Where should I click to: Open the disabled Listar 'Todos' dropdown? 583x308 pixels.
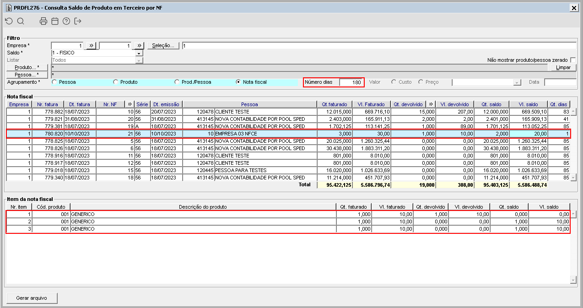pyautogui.click(x=139, y=60)
